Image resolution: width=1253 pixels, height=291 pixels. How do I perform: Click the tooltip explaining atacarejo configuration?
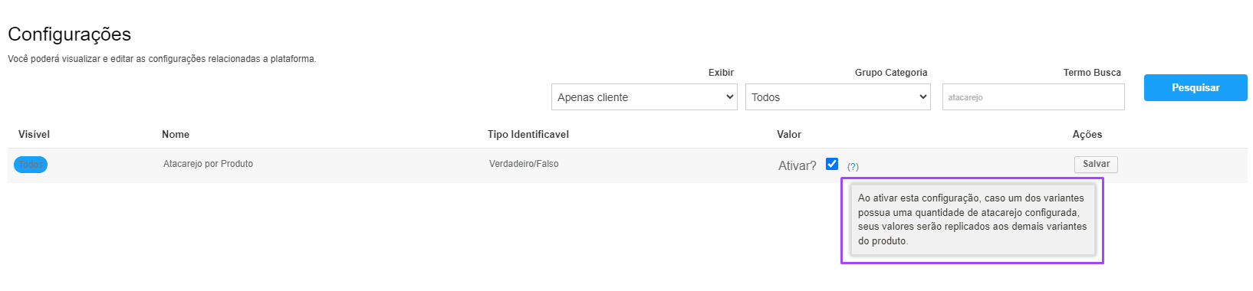coord(972,220)
